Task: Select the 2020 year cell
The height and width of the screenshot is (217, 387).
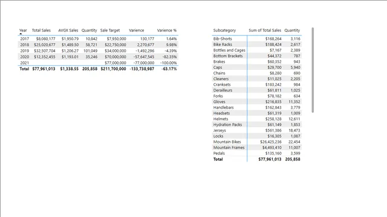Action: (x=24, y=57)
